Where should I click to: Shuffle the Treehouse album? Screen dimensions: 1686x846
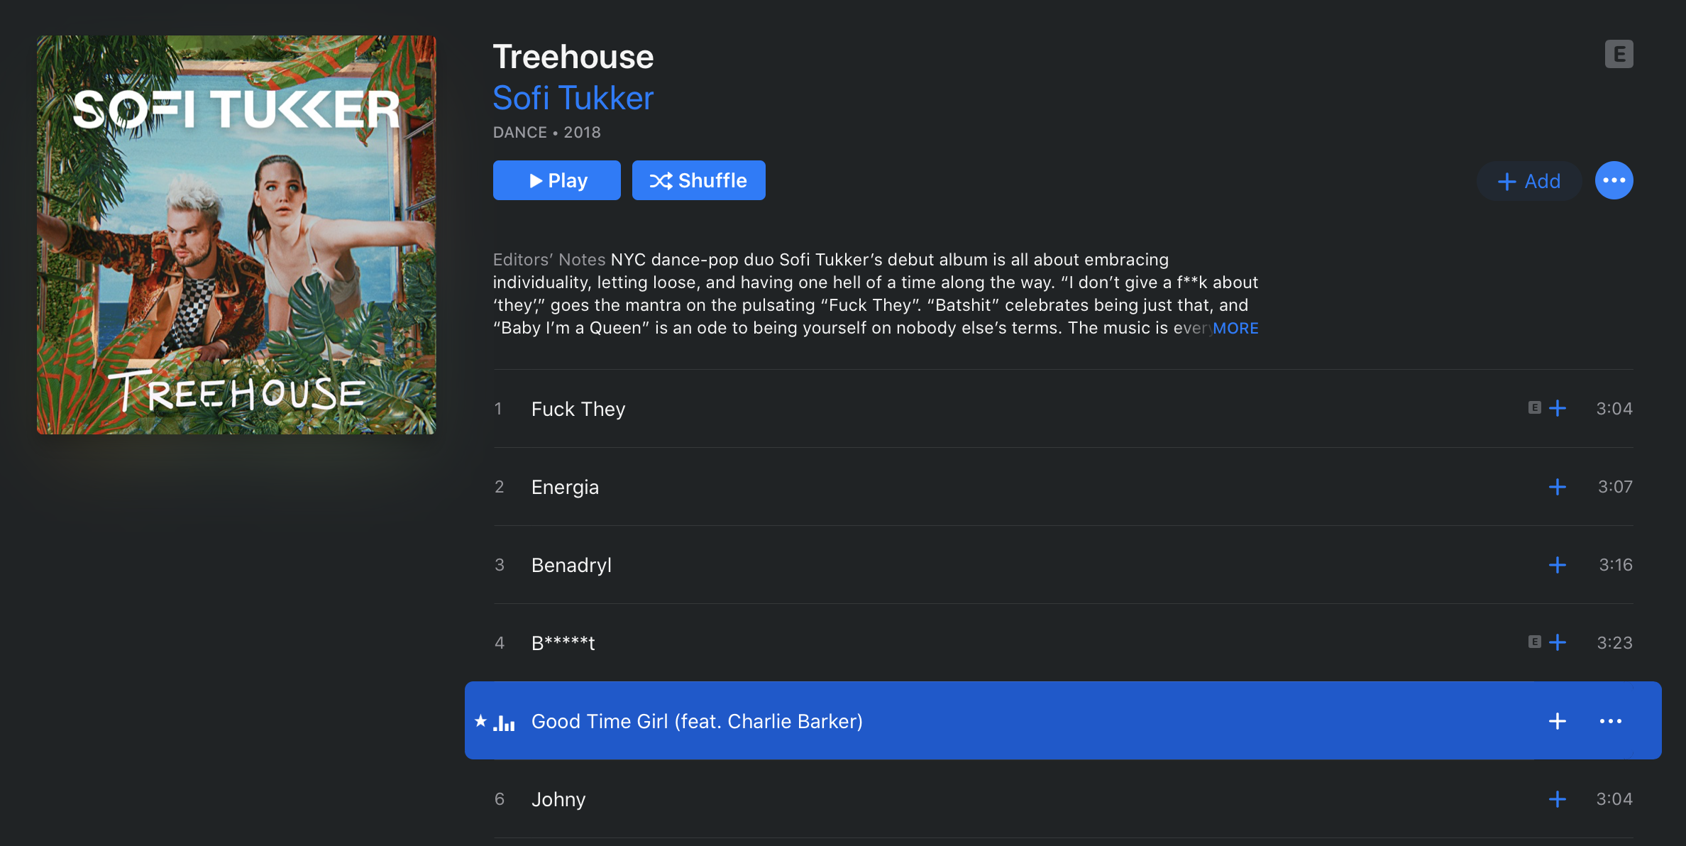point(698,180)
